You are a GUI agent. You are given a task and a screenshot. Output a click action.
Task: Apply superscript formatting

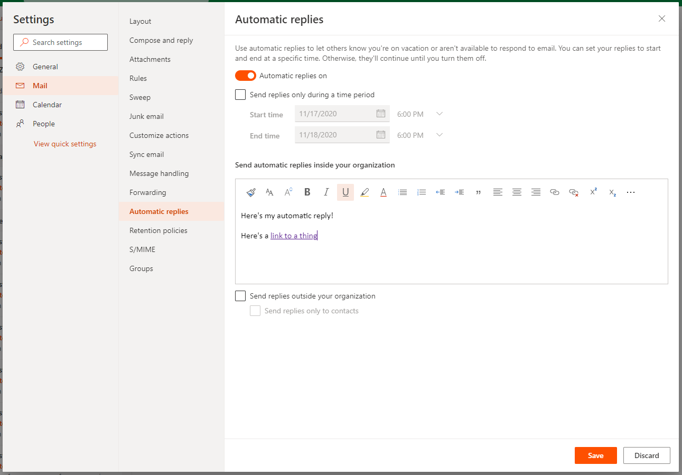pyautogui.click(x=593, y=192)
